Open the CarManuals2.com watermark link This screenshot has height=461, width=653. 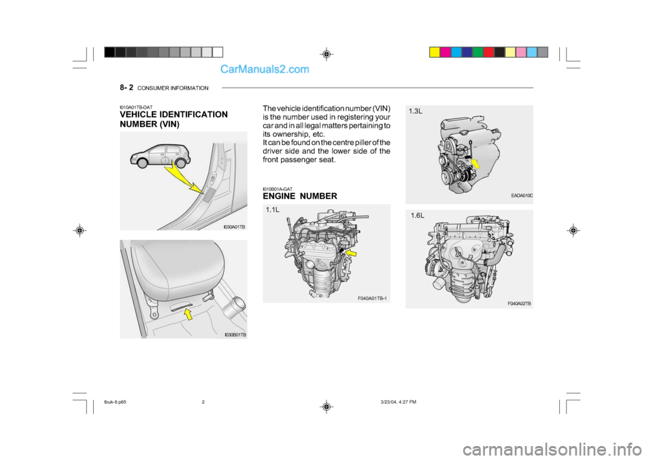pos(265,69)
